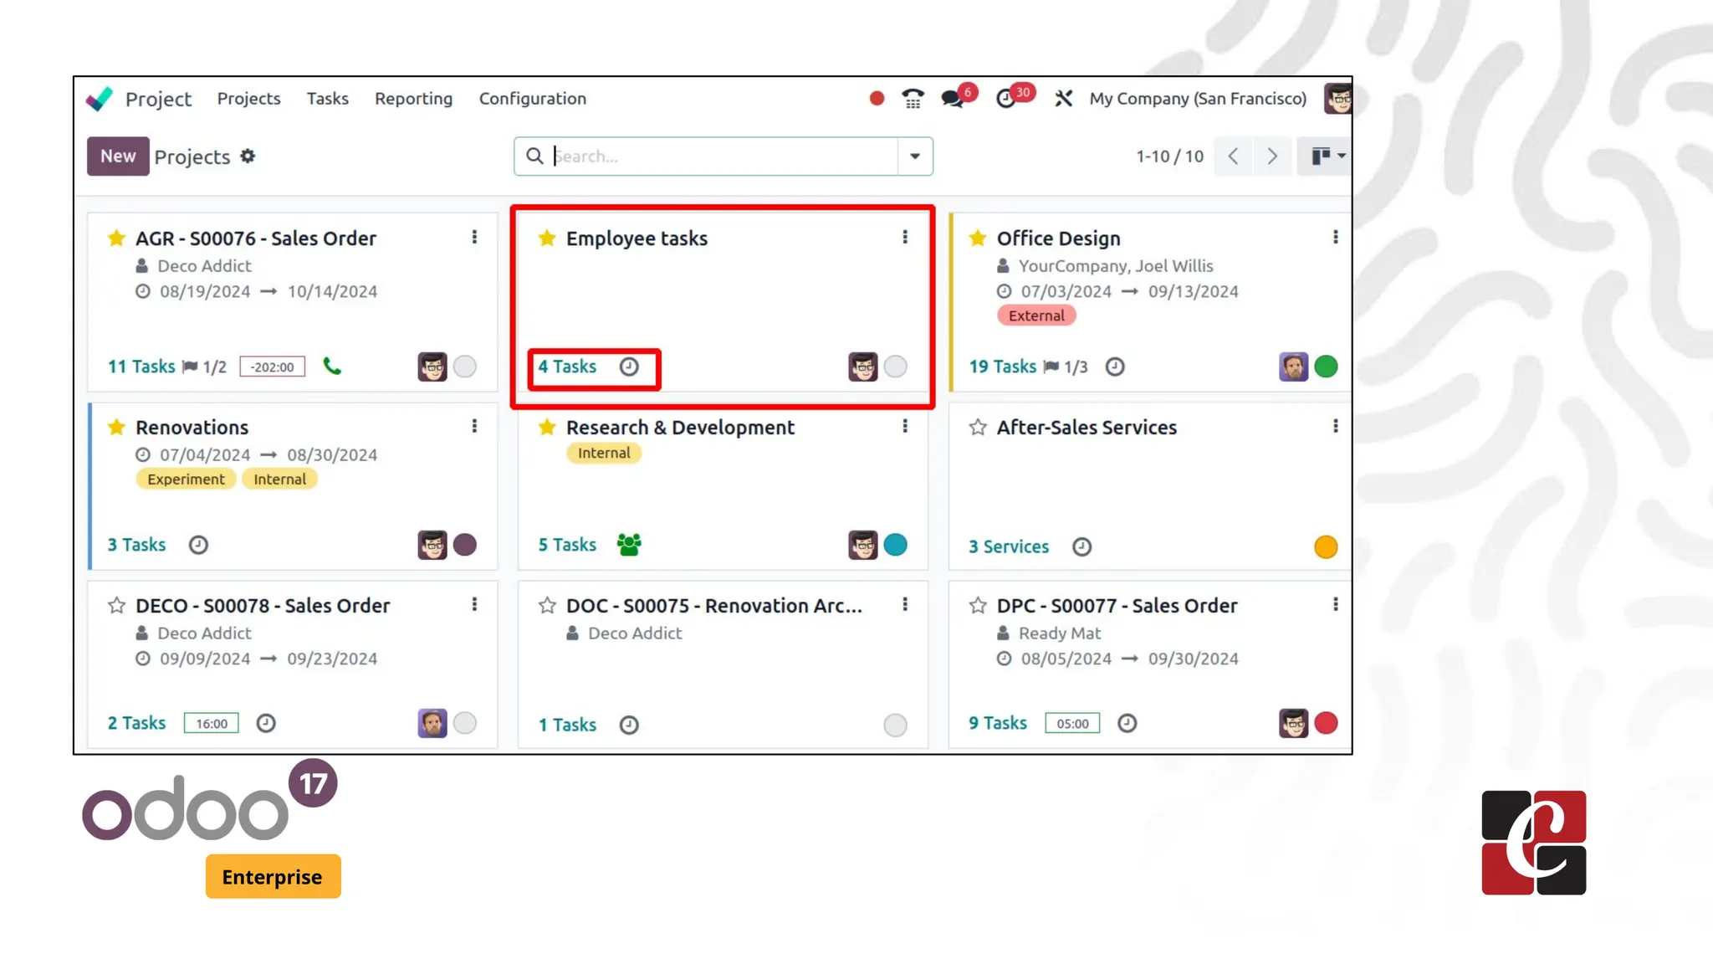Open the VoIP phone dialer icon
This screenshot has width=1713, height=964.
tap(913, 99)
